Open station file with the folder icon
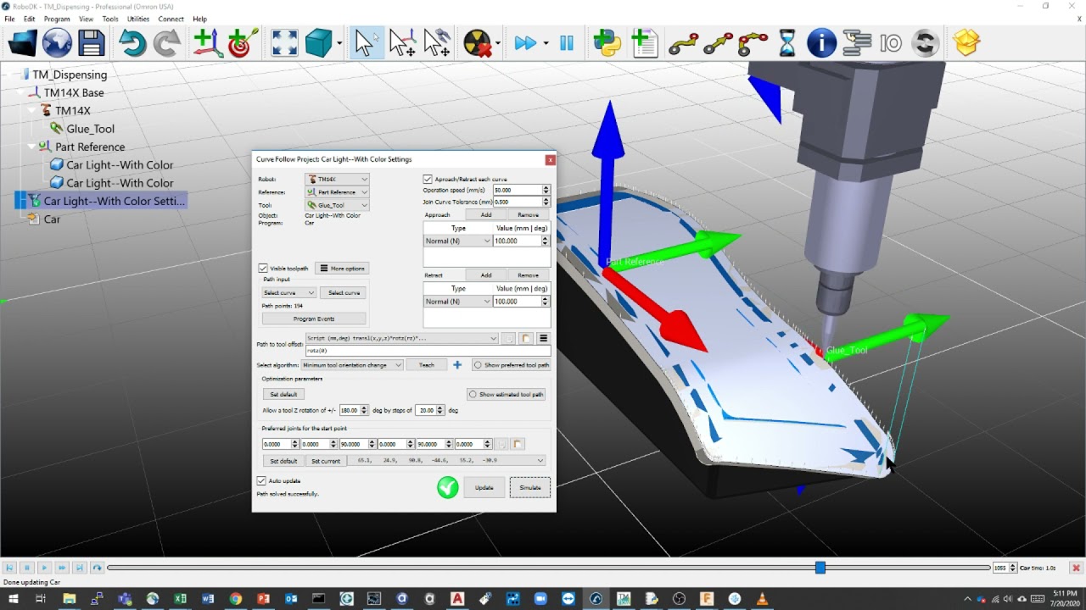The image size is (1086, 610). [x=23, y=42]
